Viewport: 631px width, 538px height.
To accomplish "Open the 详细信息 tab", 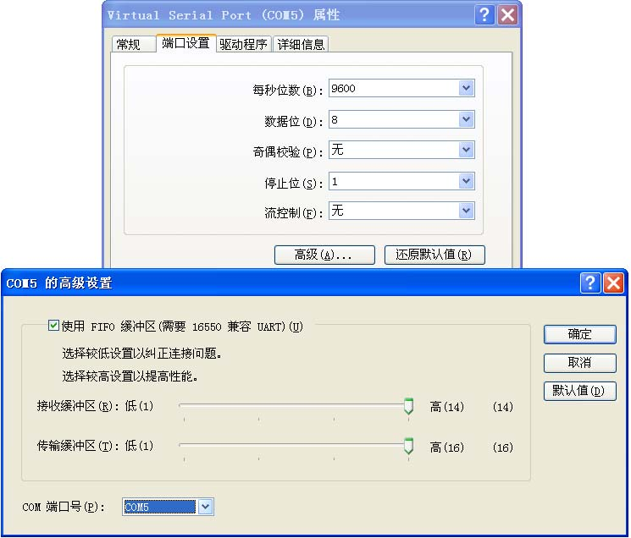I will [x=301, y=45].
